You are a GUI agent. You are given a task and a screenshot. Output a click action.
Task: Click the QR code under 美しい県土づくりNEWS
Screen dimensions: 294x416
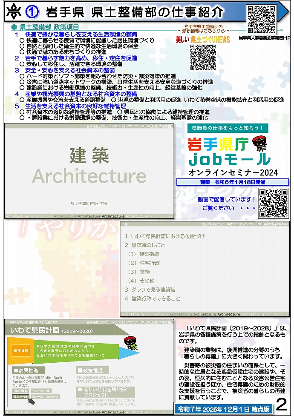point(203,57)
